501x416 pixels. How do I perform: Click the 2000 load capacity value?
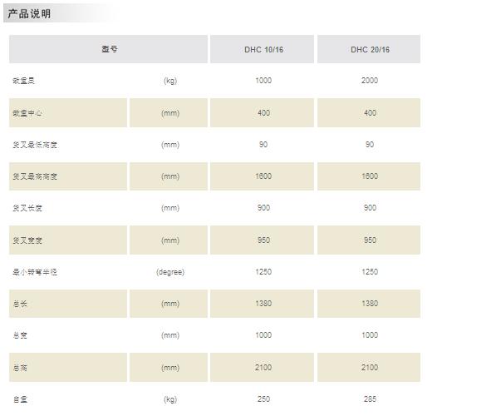tap(370, 81)
